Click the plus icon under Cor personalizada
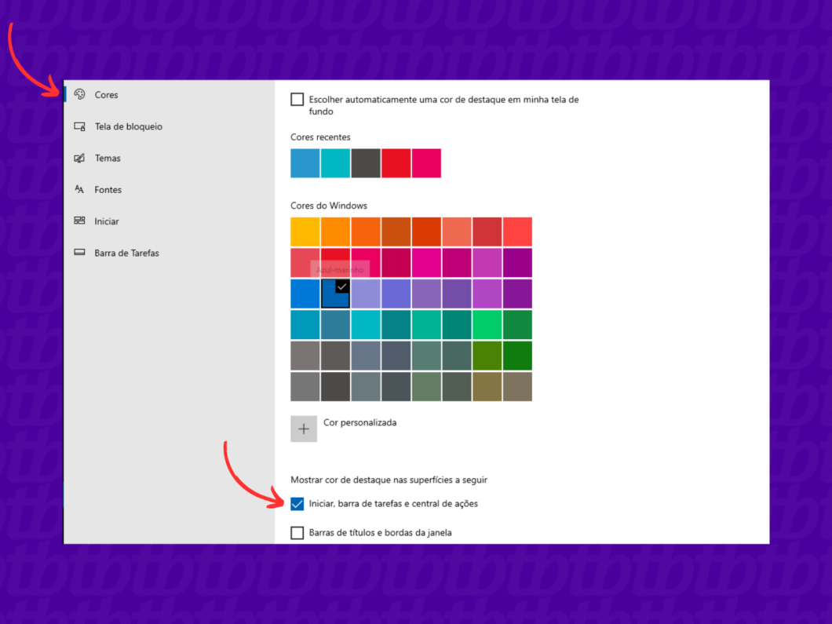Screen dimensions: 832x624 (304, 429)
